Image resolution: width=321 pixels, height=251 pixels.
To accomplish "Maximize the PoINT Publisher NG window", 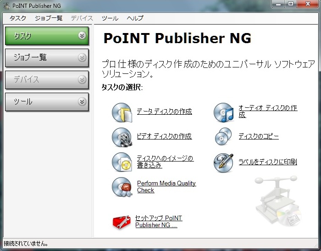I will point(291,4).
